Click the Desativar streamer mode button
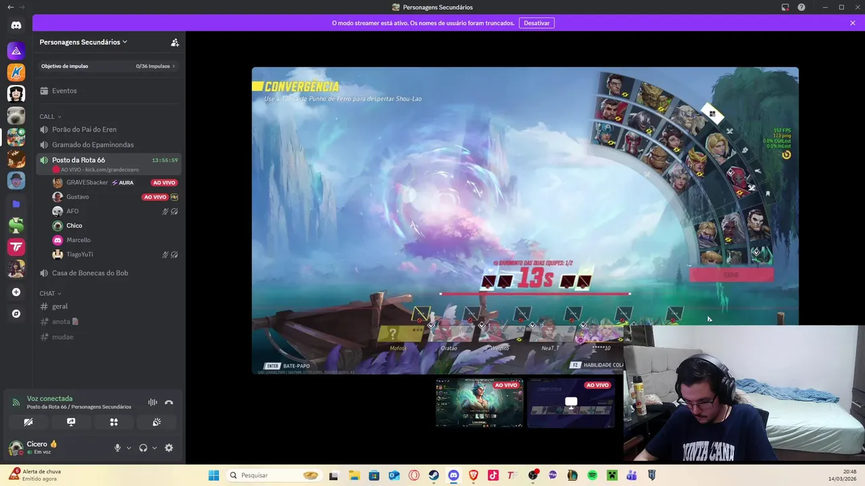The height and width of the screenshot is (486, 865). tap(537, 23)
